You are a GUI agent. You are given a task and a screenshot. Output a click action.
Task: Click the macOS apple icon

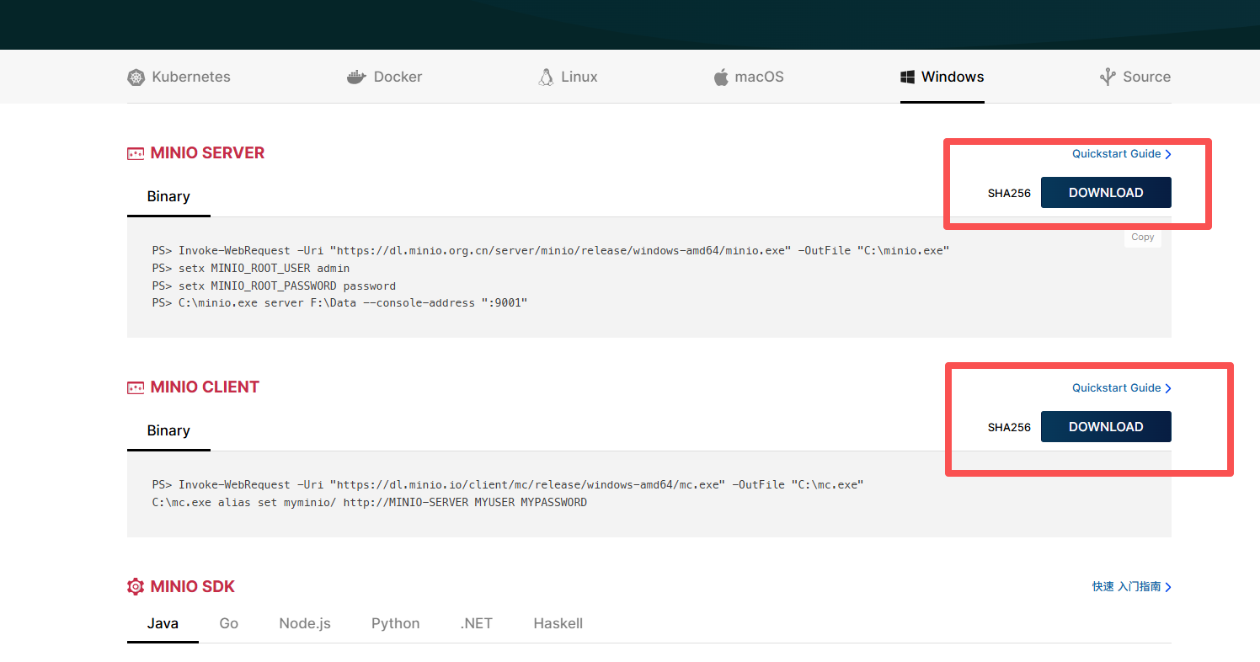tap(721, 77)
